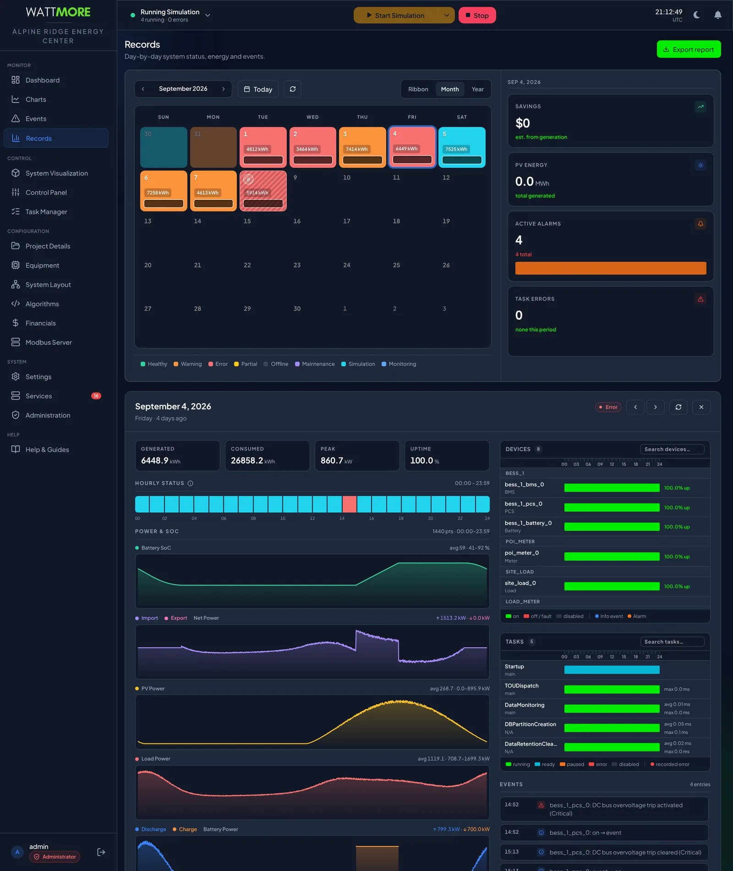Stop the running simulation
733x871 pixels.
click(477, 15)
